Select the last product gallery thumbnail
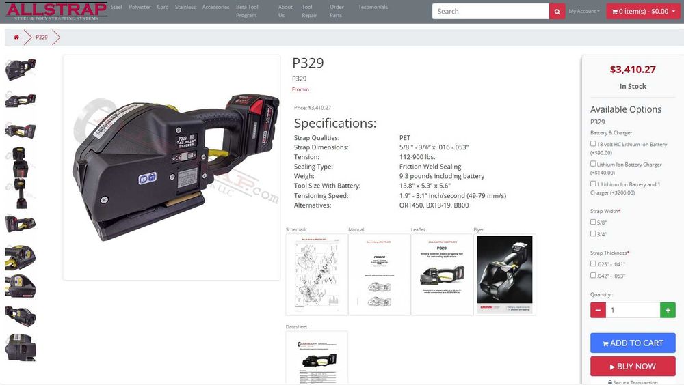The height and width of the screenshot is (385, 684). point(20,347)
